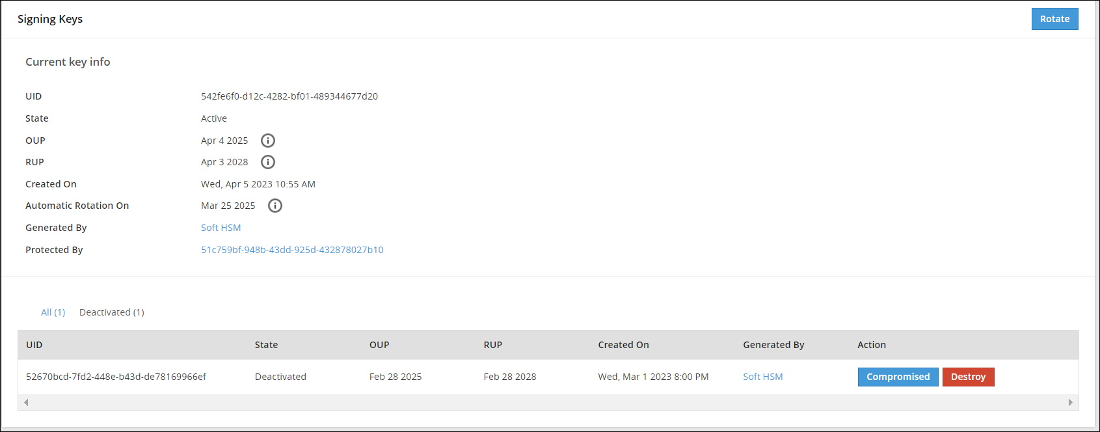The image size is (1100, 432).
Task: Click the info icon next to Apr 4 2025
Action: [x=267, y=140]
